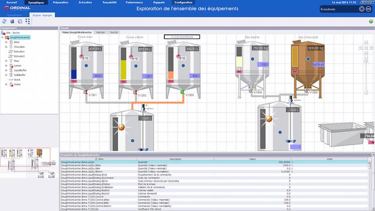Select the Extruder1 equipment in the tree
The height and width of the screenshot is (211, 375).
19,52
